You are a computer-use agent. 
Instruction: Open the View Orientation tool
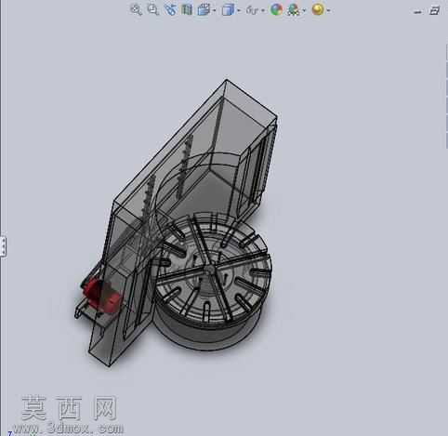[x=204, y=9]
